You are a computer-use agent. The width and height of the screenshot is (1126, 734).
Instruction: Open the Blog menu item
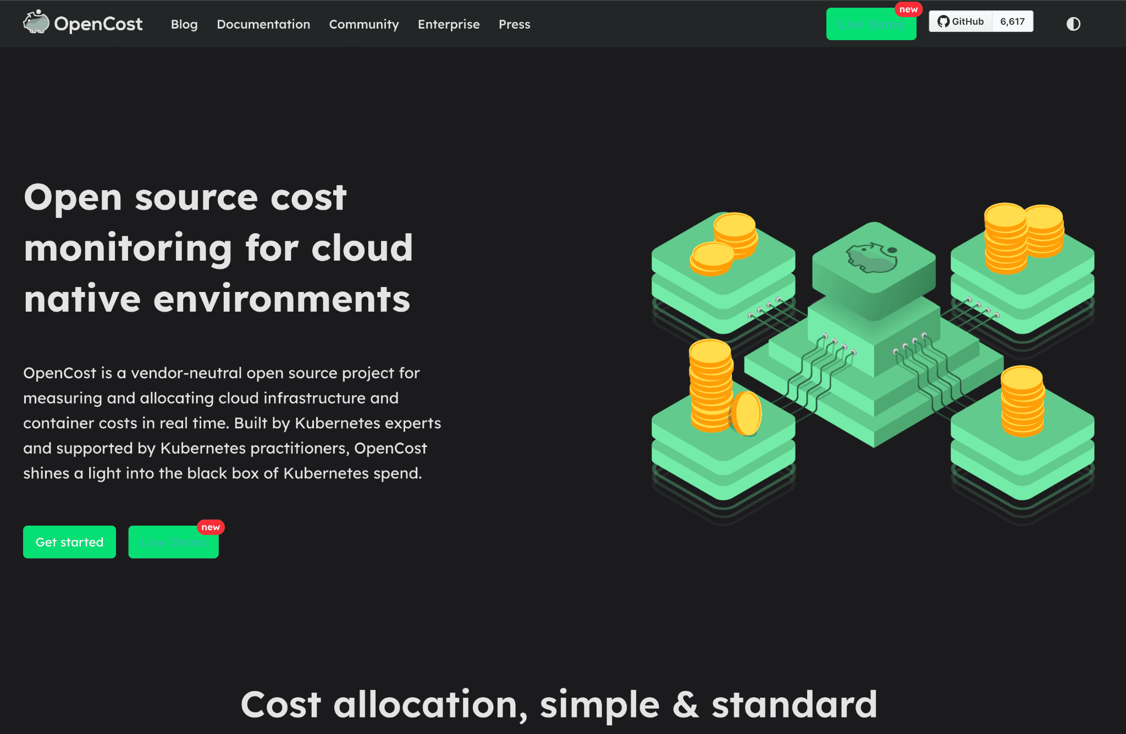pos(184,24)
